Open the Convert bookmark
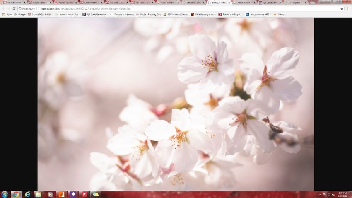The width and height of the screenshot is (352, 198). click(x=280, y=14)
